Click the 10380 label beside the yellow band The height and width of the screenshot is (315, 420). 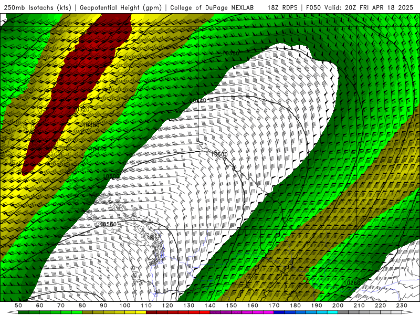(x=91, y=125)
